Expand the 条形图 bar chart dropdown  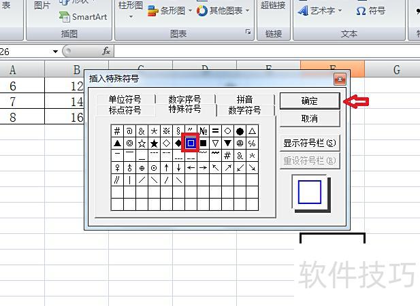[190, 11]
